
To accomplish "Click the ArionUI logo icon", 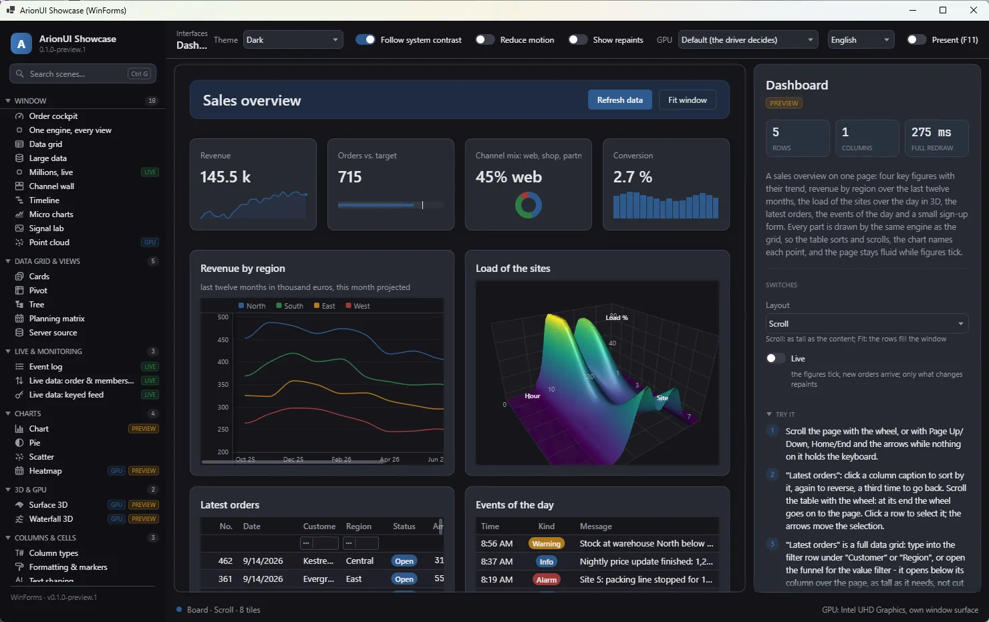I will (21, 44).
